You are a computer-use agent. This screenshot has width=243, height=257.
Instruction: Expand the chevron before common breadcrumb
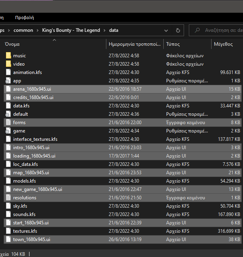click(x=9, y=30)
